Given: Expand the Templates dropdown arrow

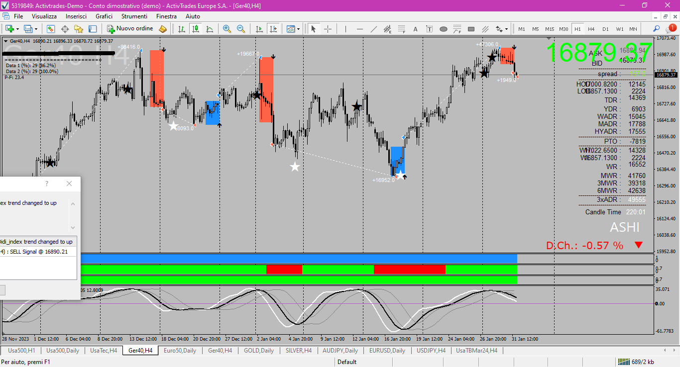Looking at the screenshot, I should (298, 29).
